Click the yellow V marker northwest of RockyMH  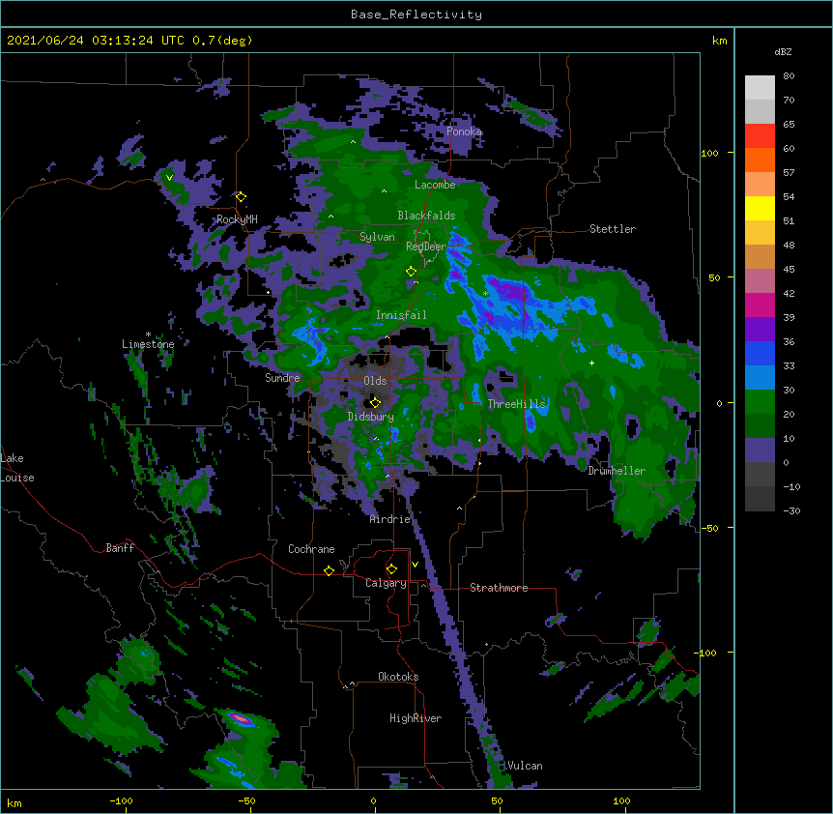[x=169, y=178]
